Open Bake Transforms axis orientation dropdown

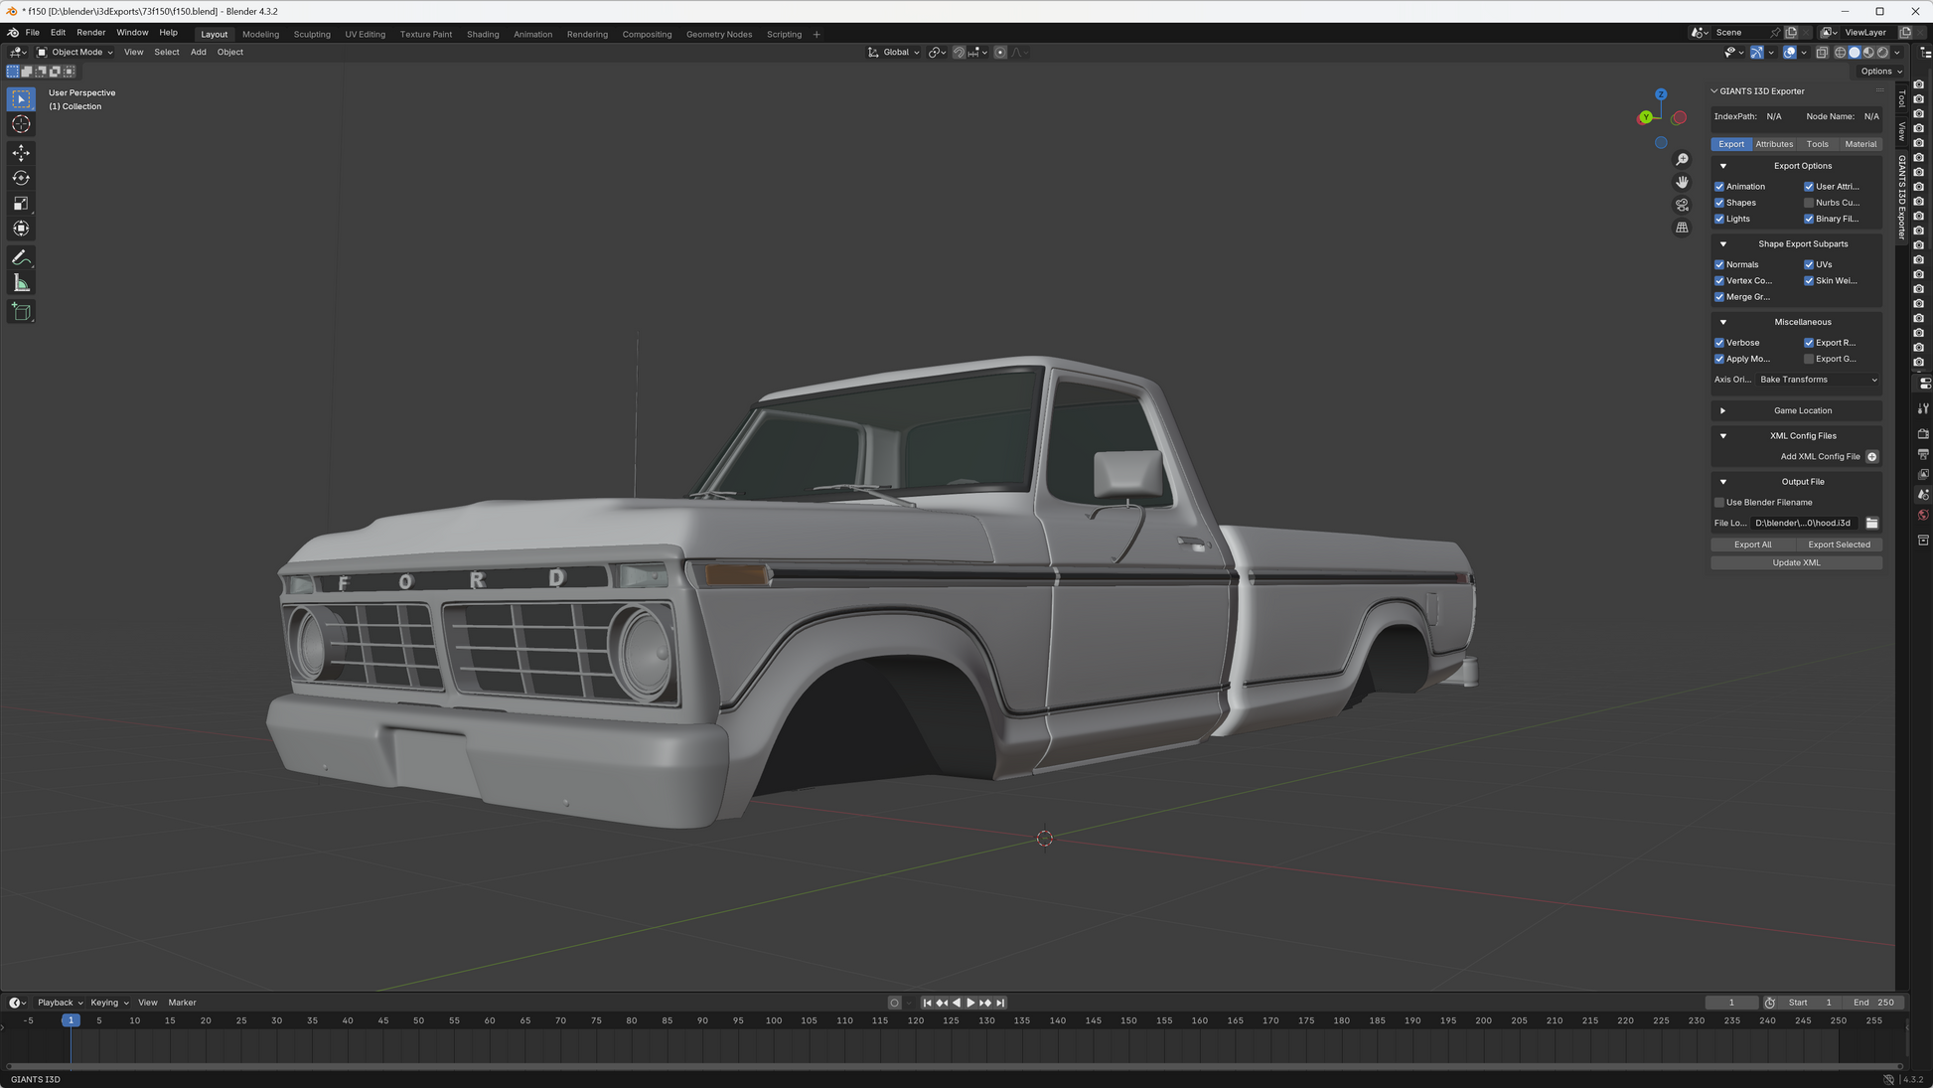click(x=1817, y=380)
